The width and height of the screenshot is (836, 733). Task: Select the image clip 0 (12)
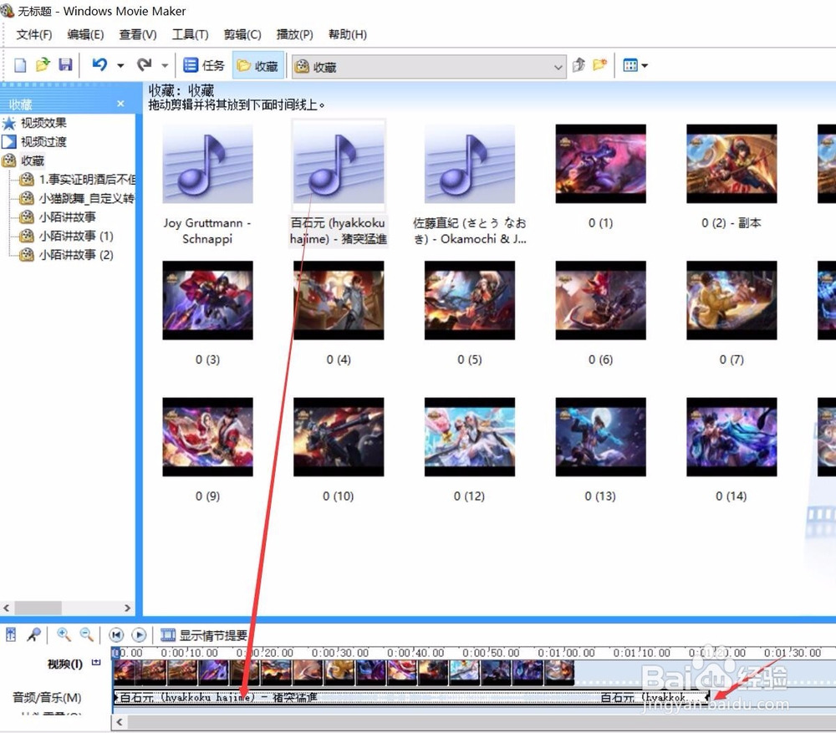(x=470, y=437)
